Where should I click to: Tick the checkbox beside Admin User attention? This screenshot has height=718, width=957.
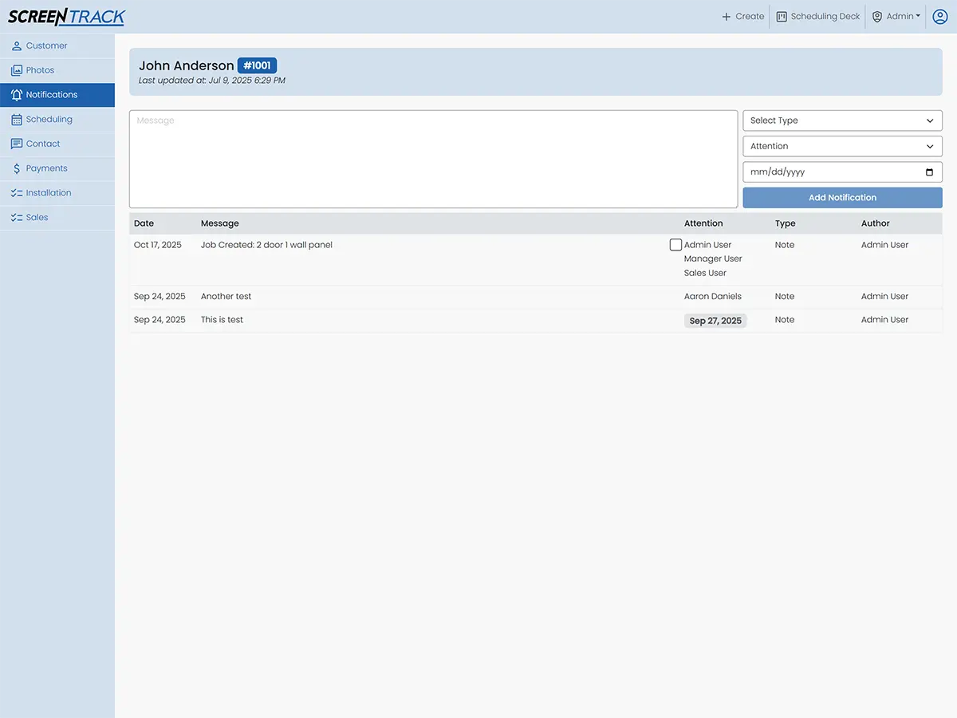[x=675, y=245]
